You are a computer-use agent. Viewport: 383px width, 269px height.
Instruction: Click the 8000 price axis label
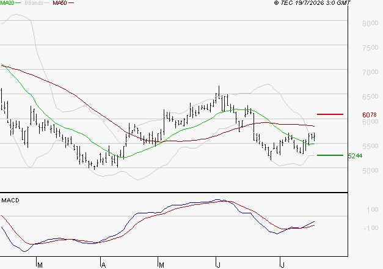[x=370, y=23]
